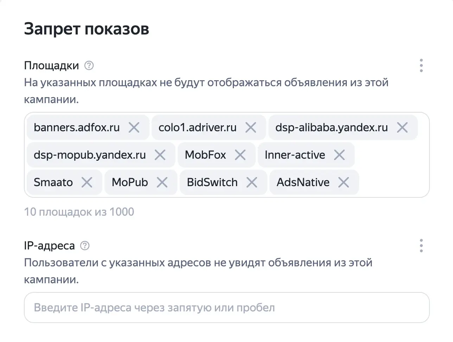Remove the MobFox tag
Image resolution: width=453 pixels, height=342 pixels.
point(240,155)
